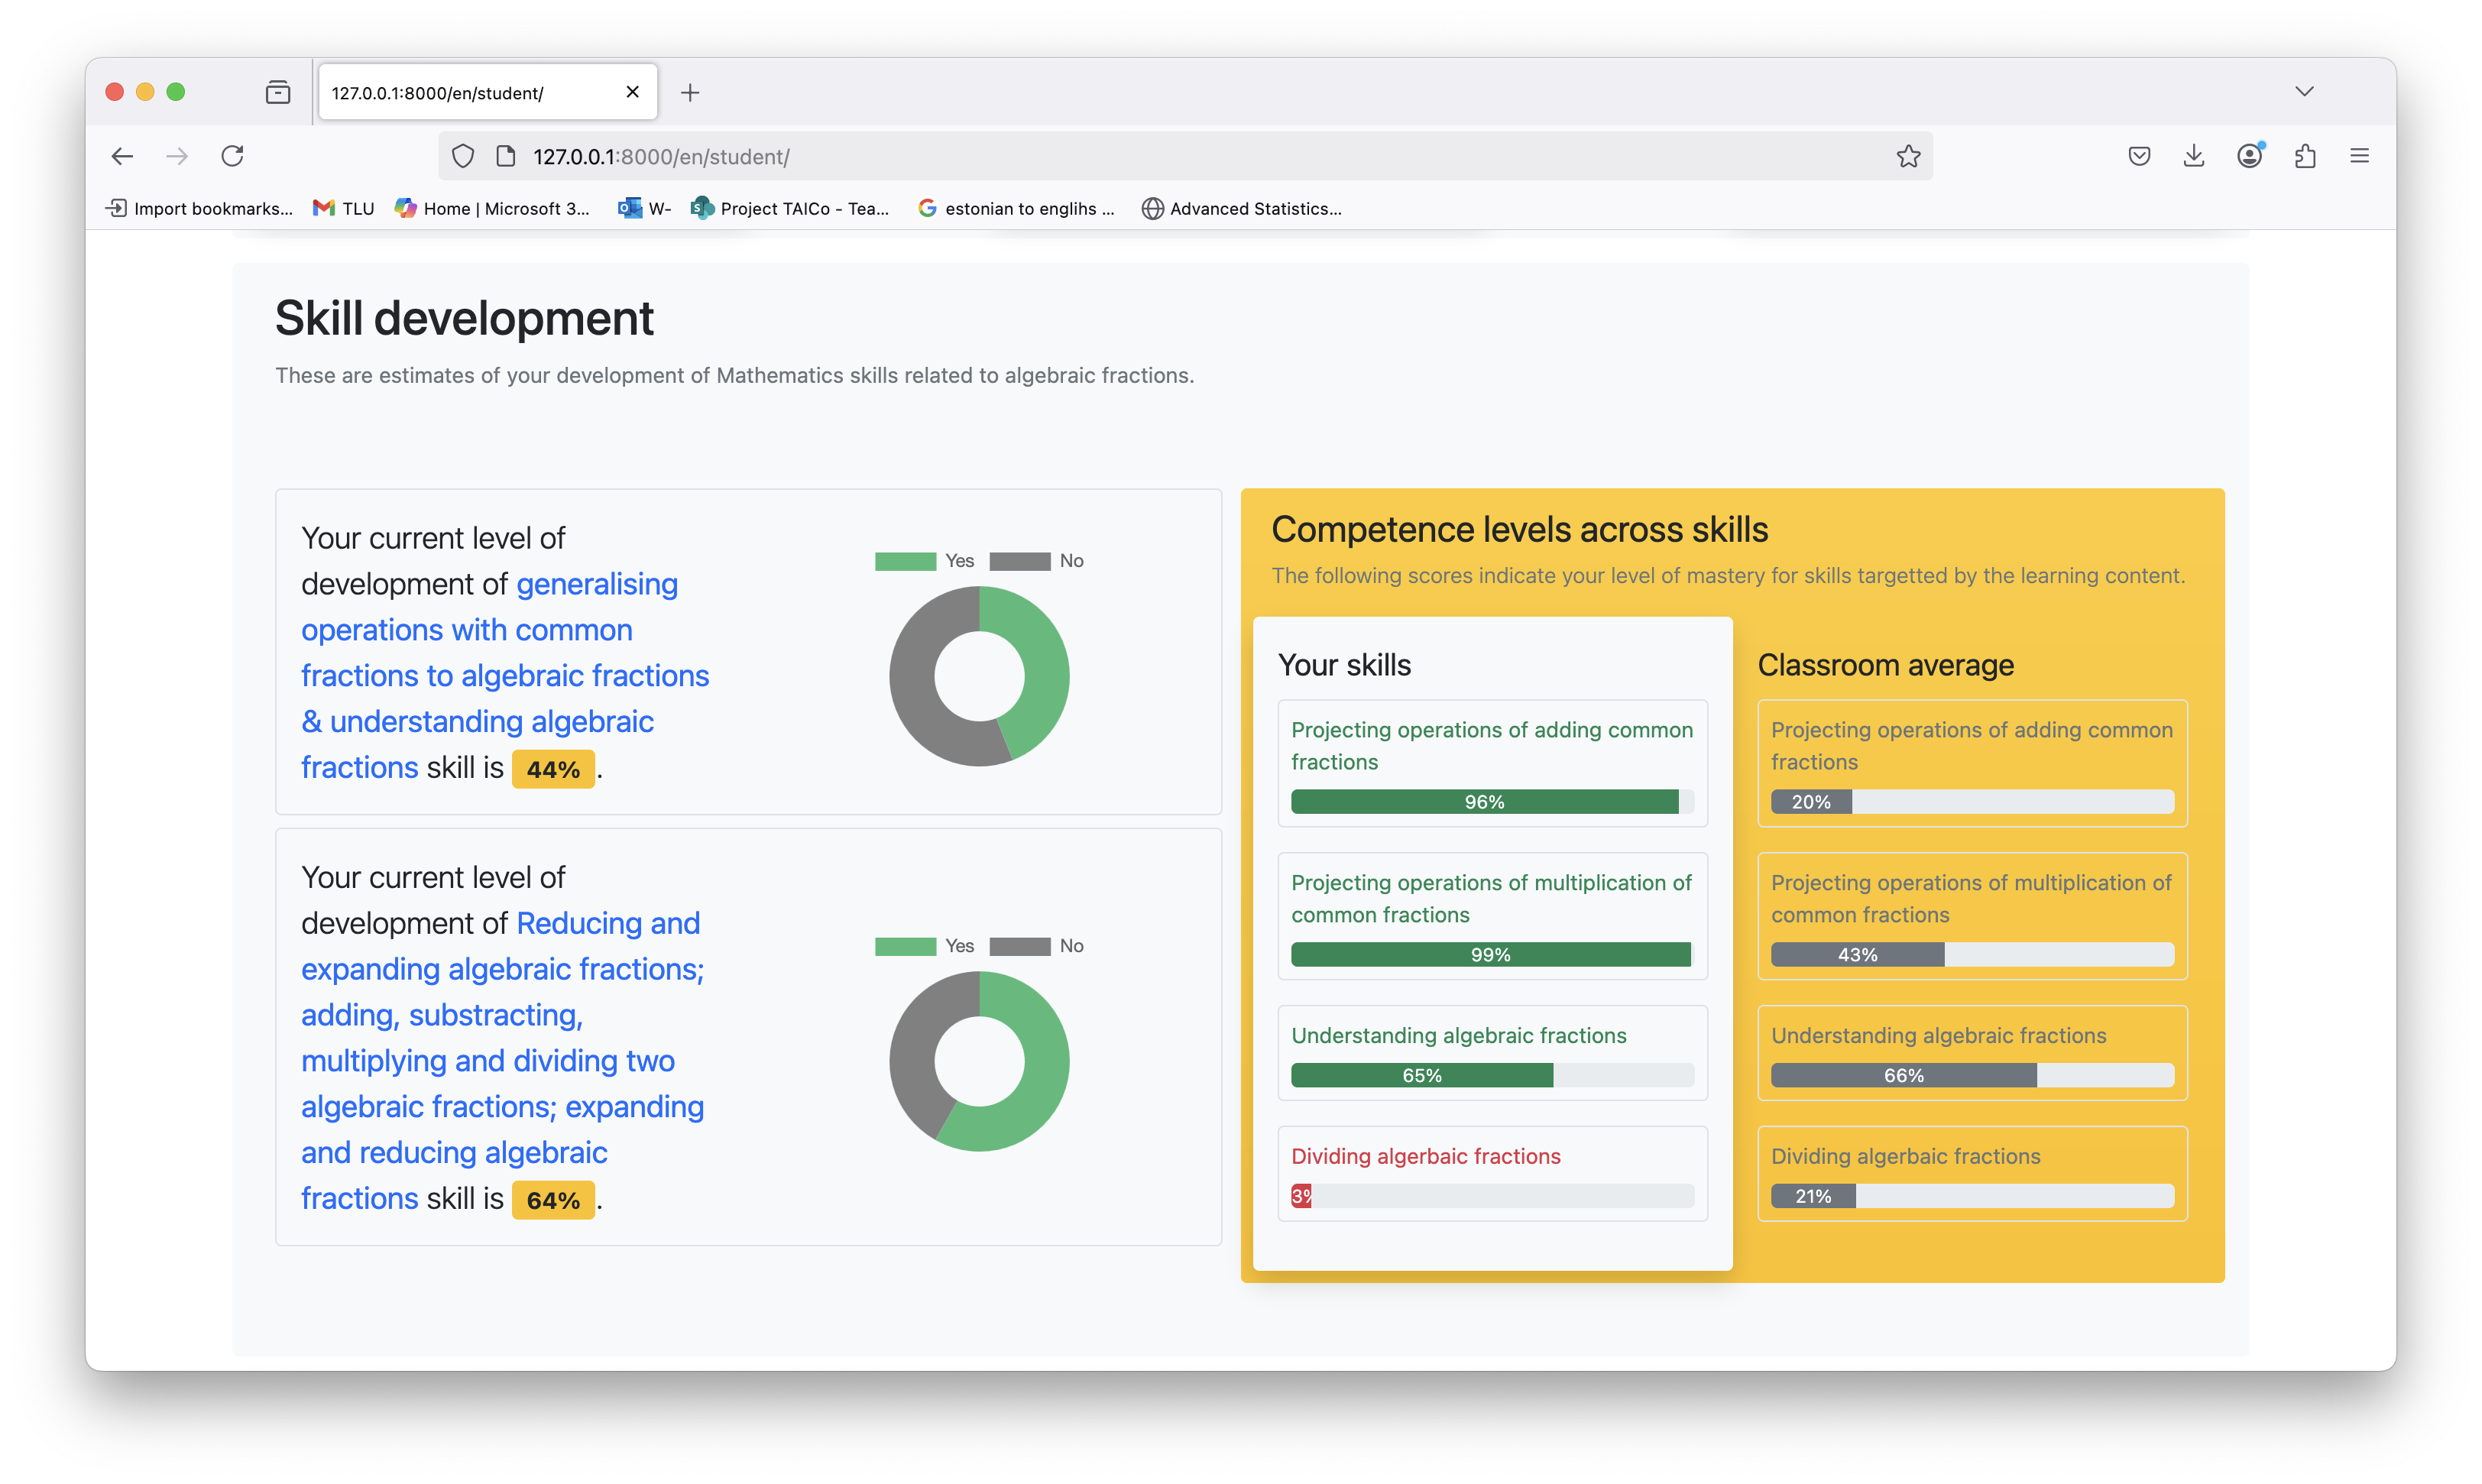Select 'Projecting operations of multiplication' in Your skills
The width and height of the screenshot is (2482, 1484).
(1491, 898)
